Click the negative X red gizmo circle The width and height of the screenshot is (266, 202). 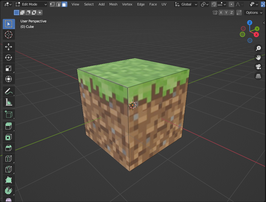[x=243, y=28]
